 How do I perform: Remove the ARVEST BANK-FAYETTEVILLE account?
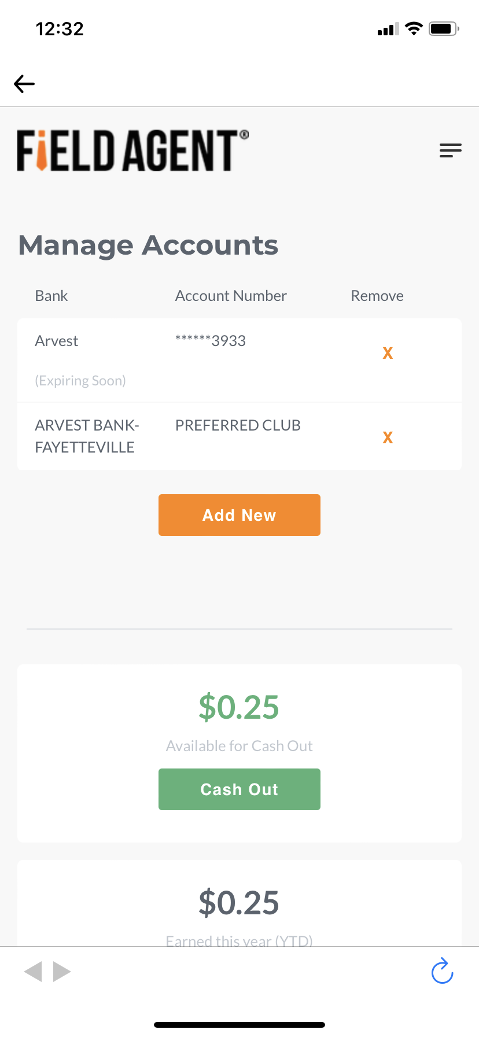tap(388, 437)
